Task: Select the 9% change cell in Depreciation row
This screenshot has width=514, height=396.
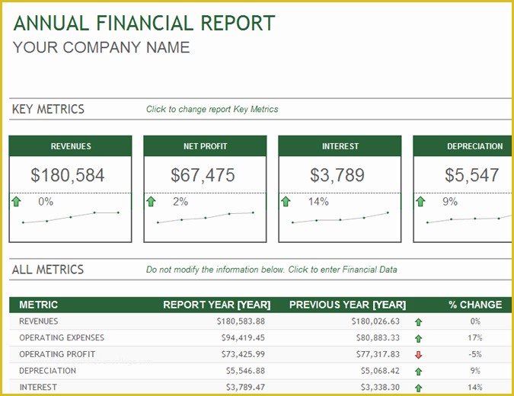Action: [x=475, y=371]
